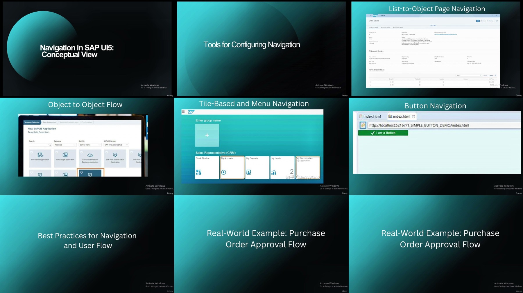Open the Navigation in SAP UI5 Conceptual View slide
Image resolution: width=523 pixels, height=293 pixels.
coord(87,49)
